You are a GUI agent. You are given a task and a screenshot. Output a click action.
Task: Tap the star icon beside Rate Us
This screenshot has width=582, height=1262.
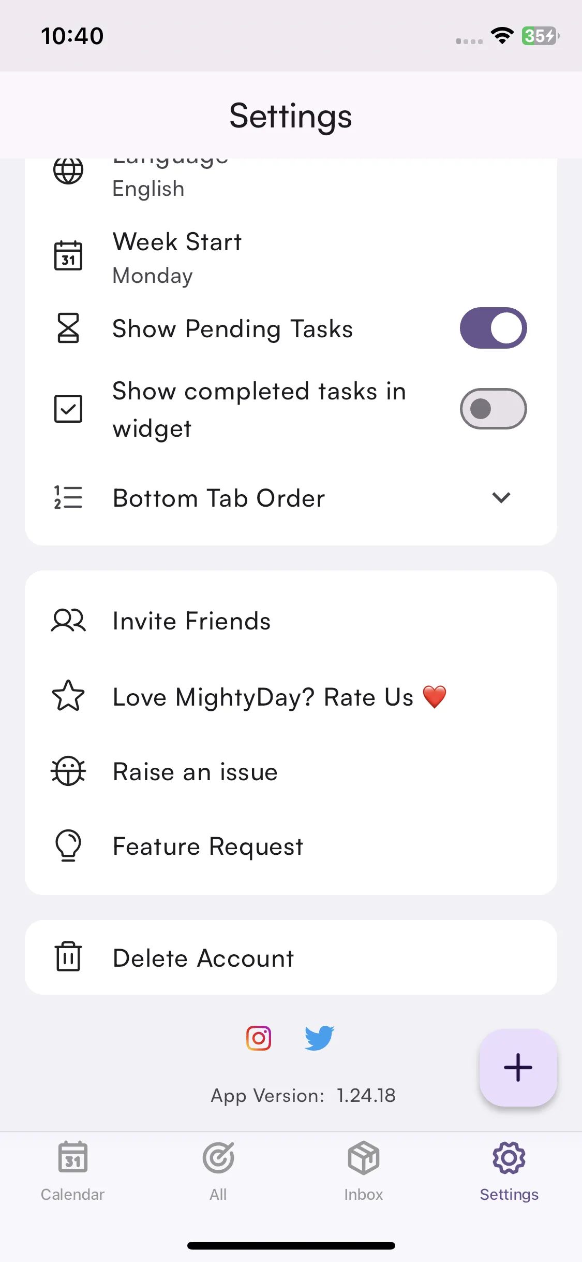(x=68, y=696)
